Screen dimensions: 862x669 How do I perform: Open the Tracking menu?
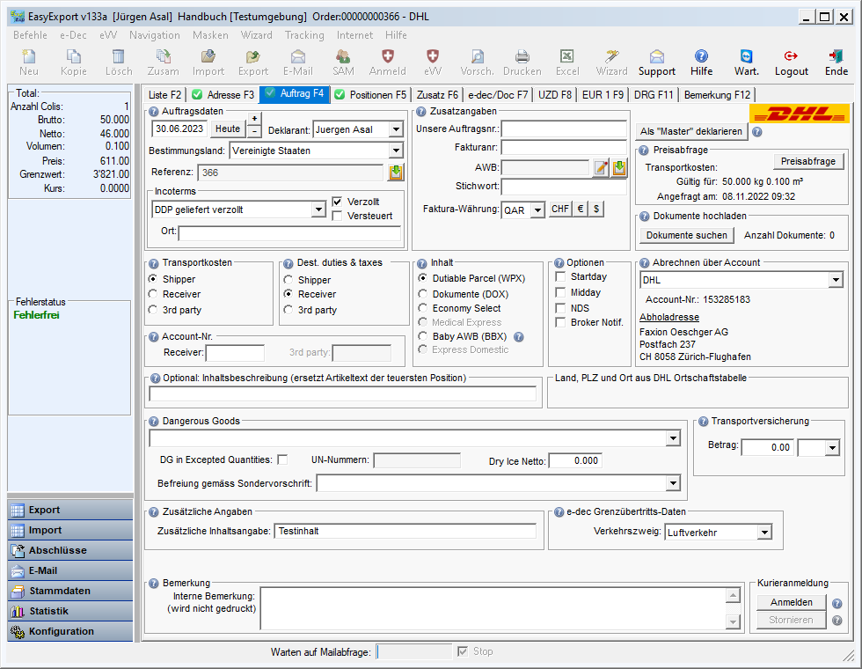click(303, 35)
